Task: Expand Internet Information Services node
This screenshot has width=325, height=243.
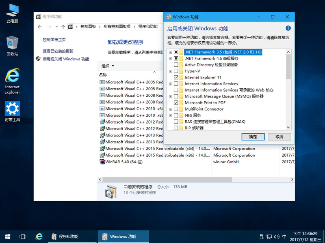Action: coord(170,84)
